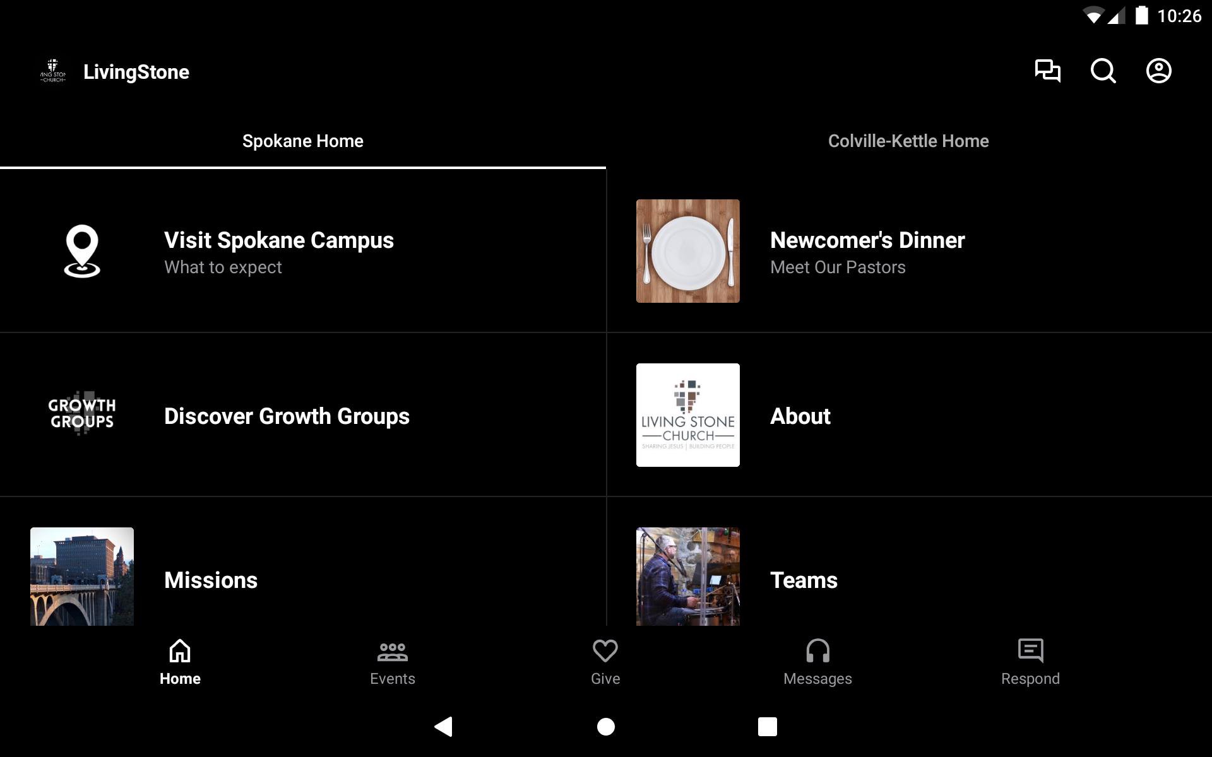Screen dimensions: 1212x757
Task: Go to Events in bottom navigation
Action: click(x=392, y=662)
